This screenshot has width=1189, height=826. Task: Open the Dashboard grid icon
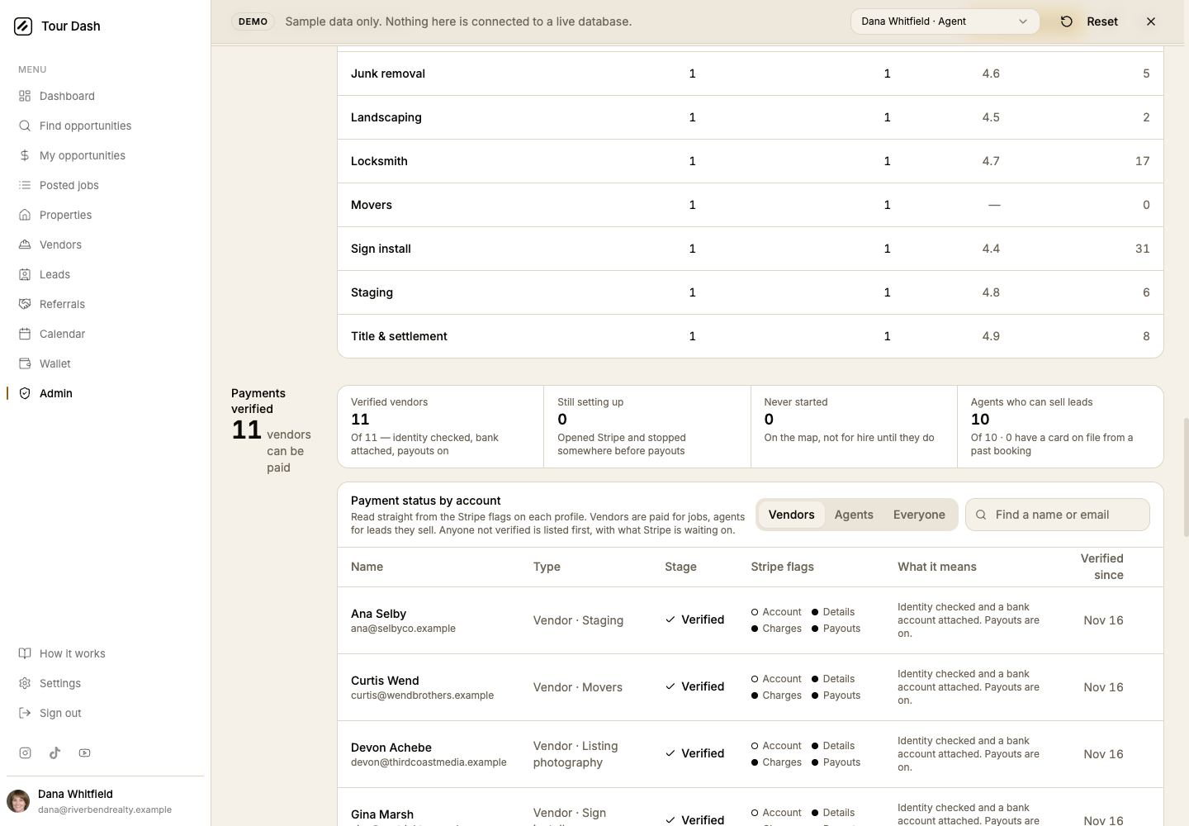tap(25, 96)
